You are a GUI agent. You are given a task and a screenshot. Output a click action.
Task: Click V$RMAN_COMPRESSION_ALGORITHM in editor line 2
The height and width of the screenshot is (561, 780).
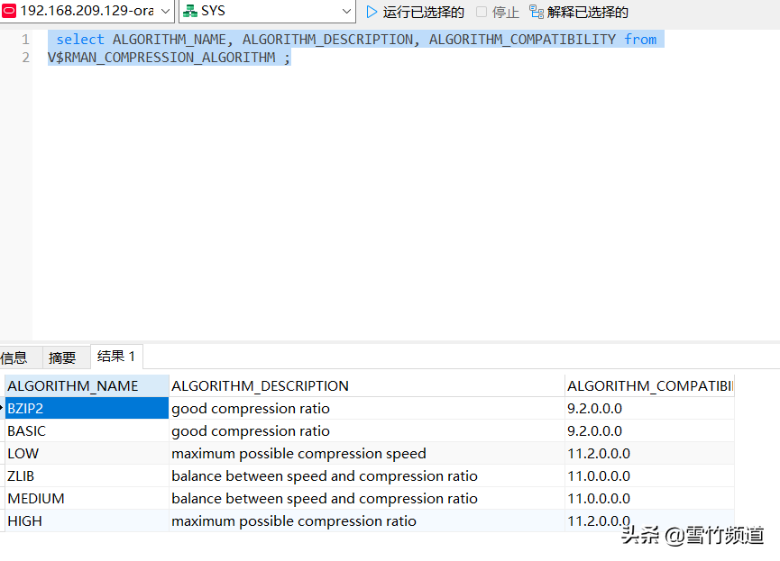point(161,58)
